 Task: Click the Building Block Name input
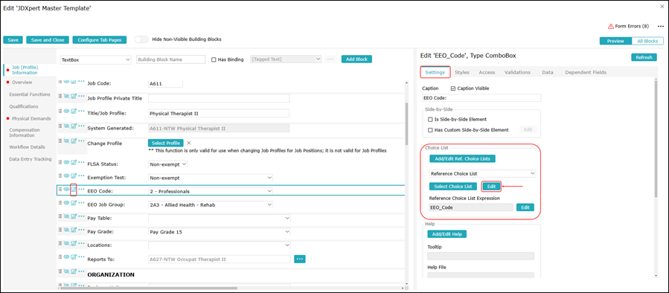(x=171, y=59)
